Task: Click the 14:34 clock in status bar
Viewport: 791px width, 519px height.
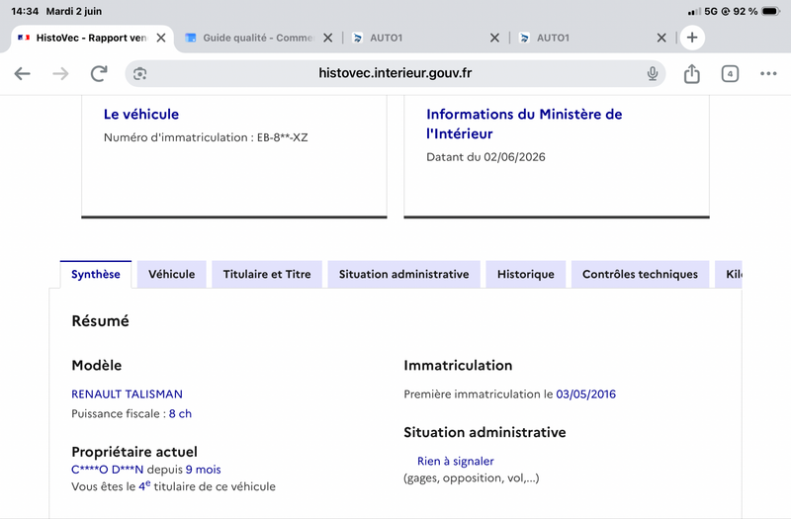Action: [x=25, y=11]
